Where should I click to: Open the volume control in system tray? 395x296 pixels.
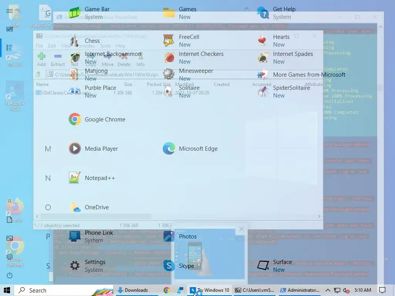click(346, 291)
